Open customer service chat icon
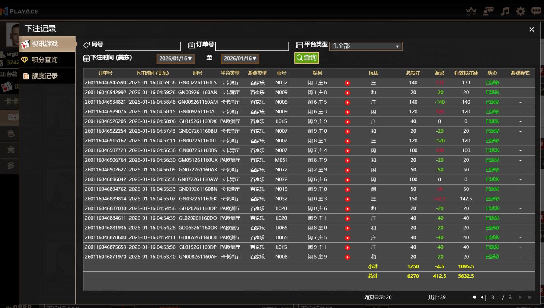The image size is (544, 308). 488,11
